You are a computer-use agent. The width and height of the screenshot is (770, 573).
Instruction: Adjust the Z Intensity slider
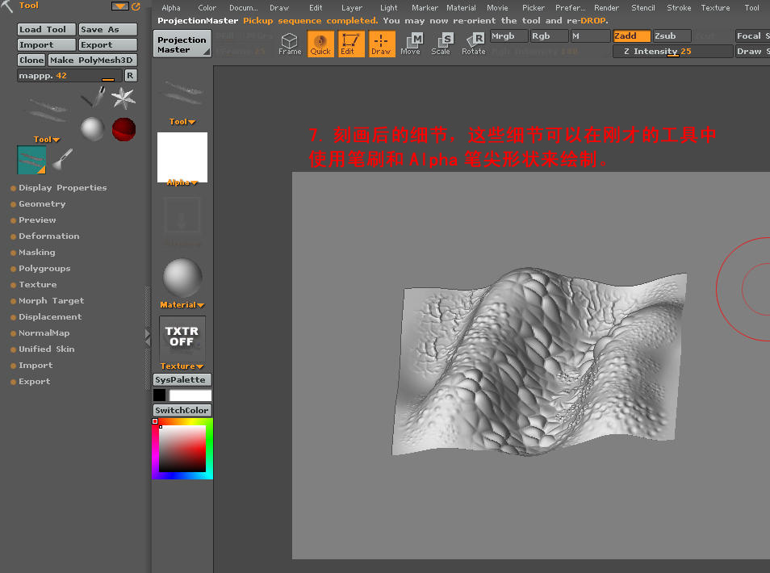coord(673,52)
